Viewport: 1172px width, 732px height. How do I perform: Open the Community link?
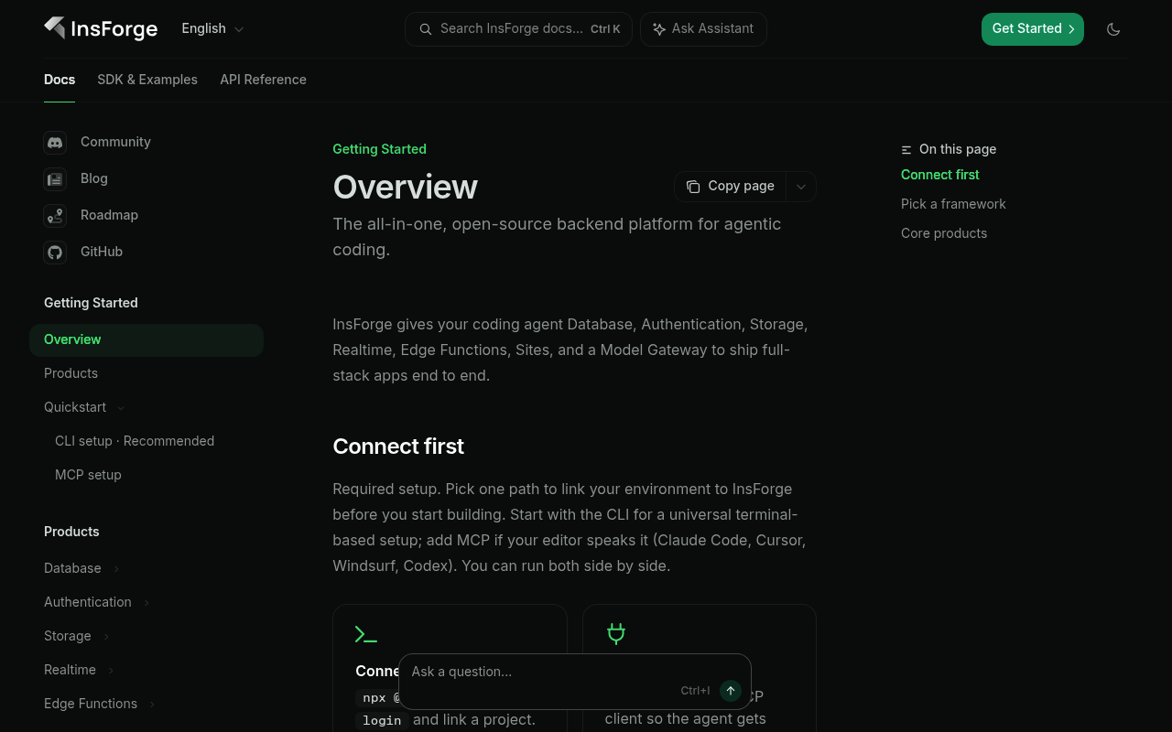(115, 142)
